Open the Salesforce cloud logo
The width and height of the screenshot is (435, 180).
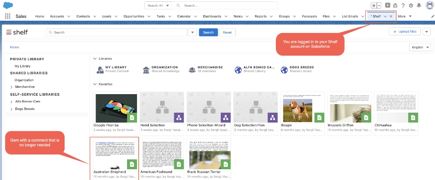tap(8, 5)
